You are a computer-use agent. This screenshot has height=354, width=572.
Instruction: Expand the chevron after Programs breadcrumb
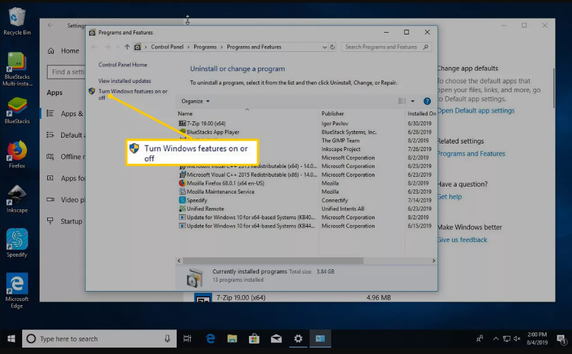(222, 47)
